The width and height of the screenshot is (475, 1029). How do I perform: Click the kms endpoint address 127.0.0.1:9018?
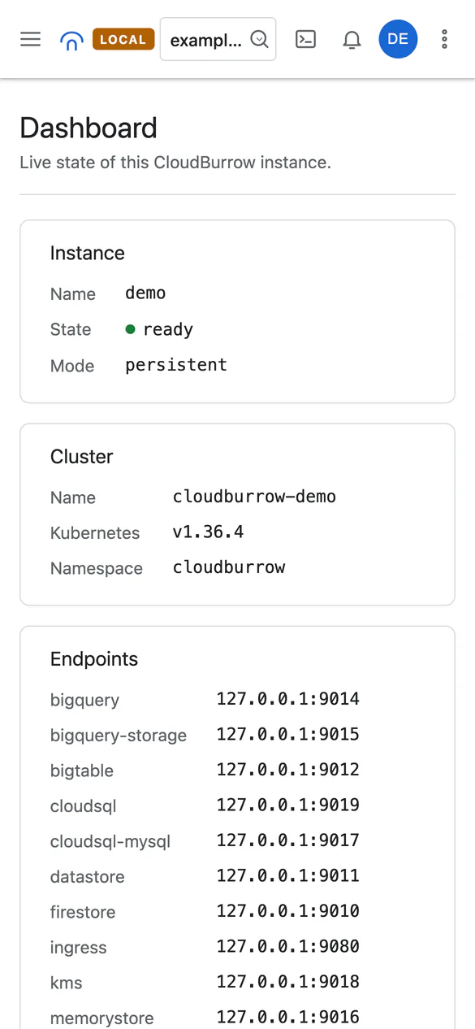(x=288, y=982)
